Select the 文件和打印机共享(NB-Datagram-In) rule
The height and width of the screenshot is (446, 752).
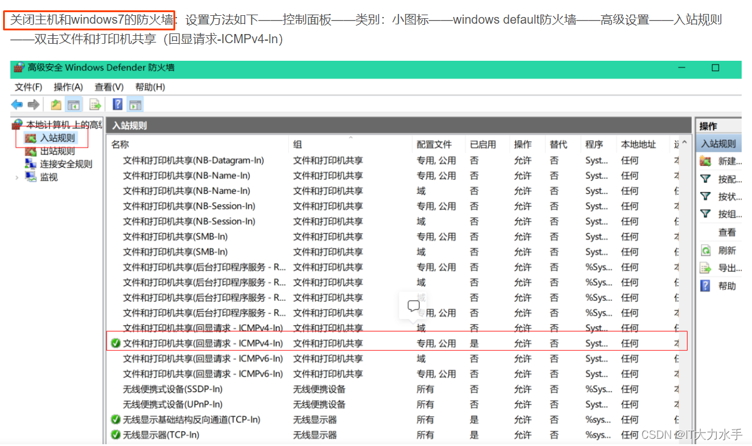click(x=193, y=160)
